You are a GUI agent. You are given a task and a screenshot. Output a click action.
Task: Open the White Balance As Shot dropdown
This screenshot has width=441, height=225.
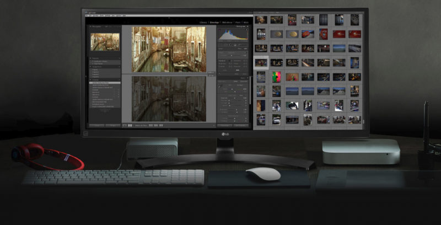(240, 85)
